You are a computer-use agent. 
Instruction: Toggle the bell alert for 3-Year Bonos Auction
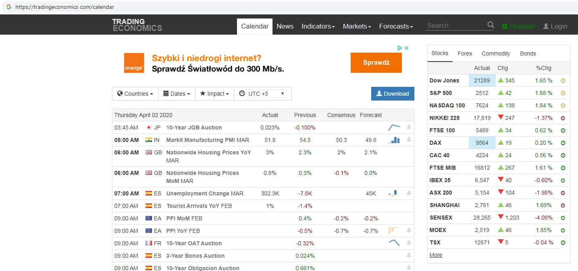click(409, 256)
